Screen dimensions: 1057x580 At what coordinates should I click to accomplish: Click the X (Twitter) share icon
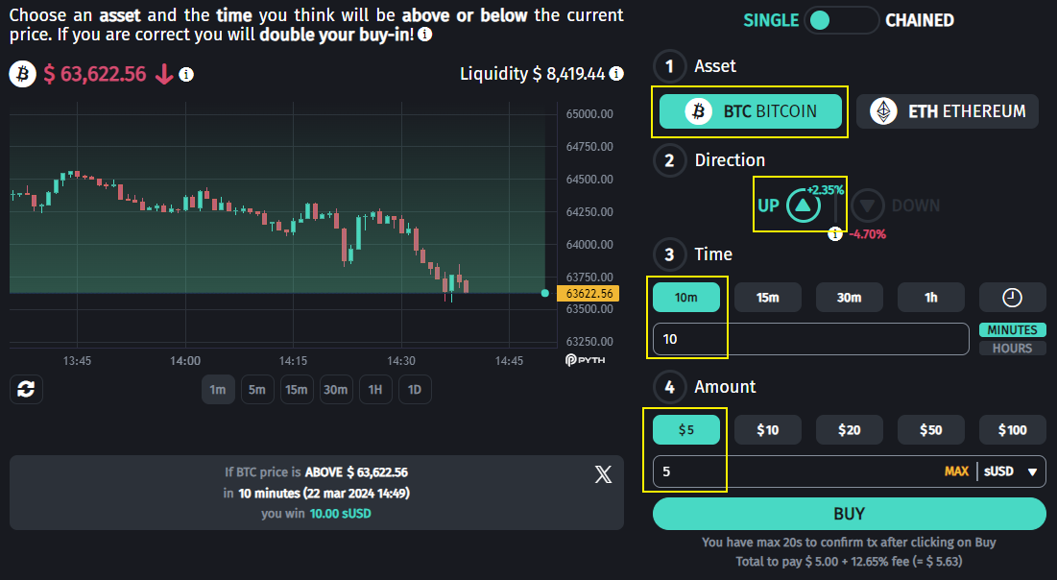pyautogui.click(x=603, y=473)
